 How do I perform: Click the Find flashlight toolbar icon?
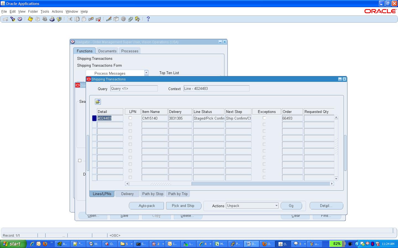[x=13, y=19]
